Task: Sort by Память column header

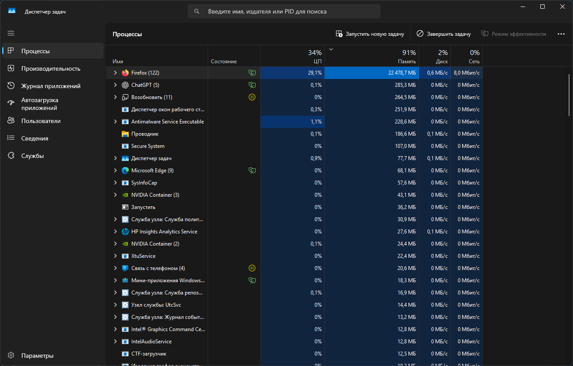Action: (372, 56)
